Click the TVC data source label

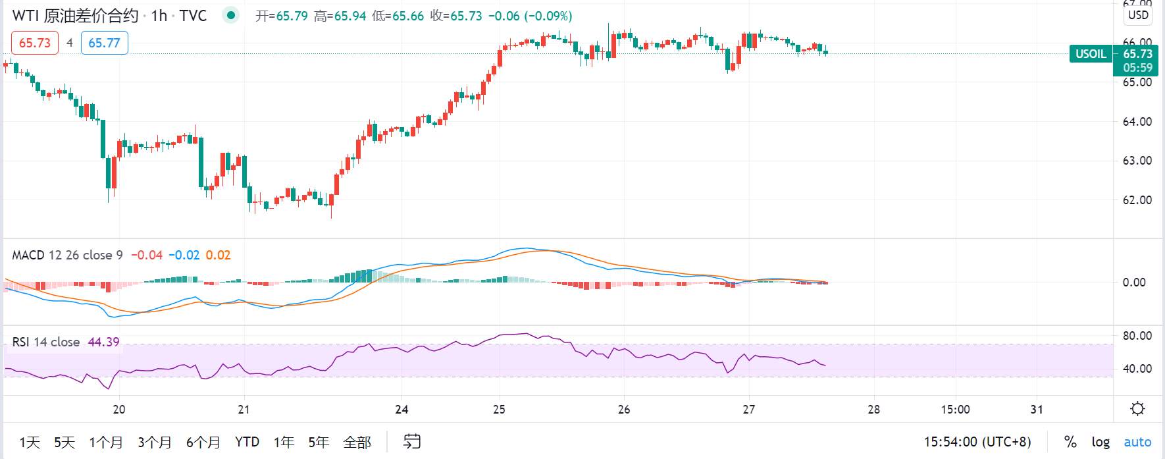coord(193,16)
